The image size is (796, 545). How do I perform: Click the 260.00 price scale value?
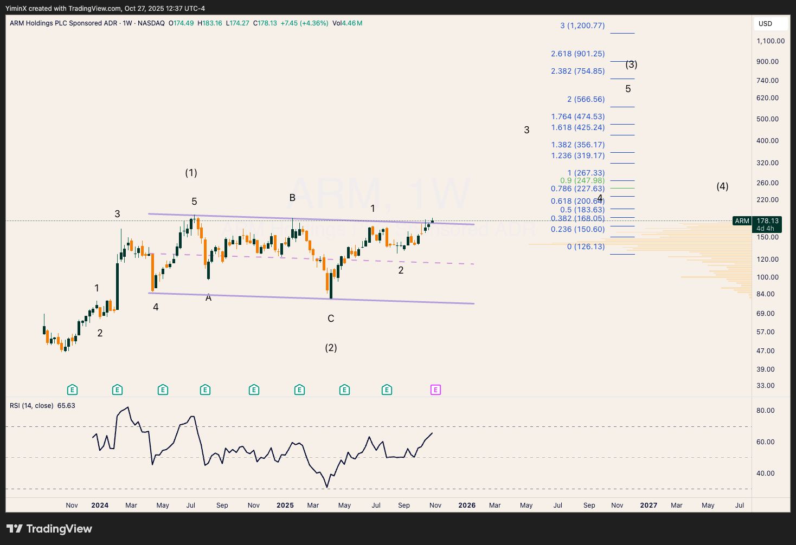(x=767, y=183)
